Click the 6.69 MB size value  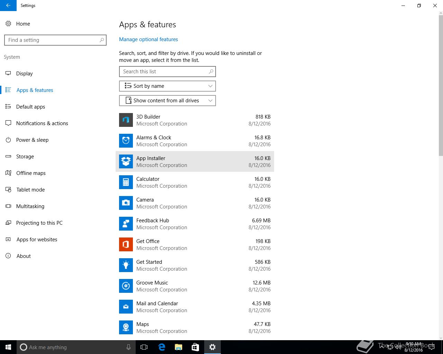pyautogui.click(x=261, y=221)
